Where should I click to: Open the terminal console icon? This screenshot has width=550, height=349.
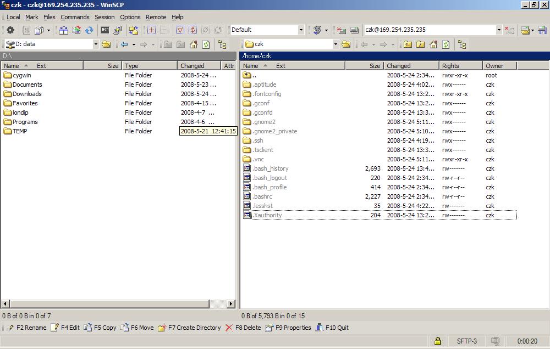point(105,30)
